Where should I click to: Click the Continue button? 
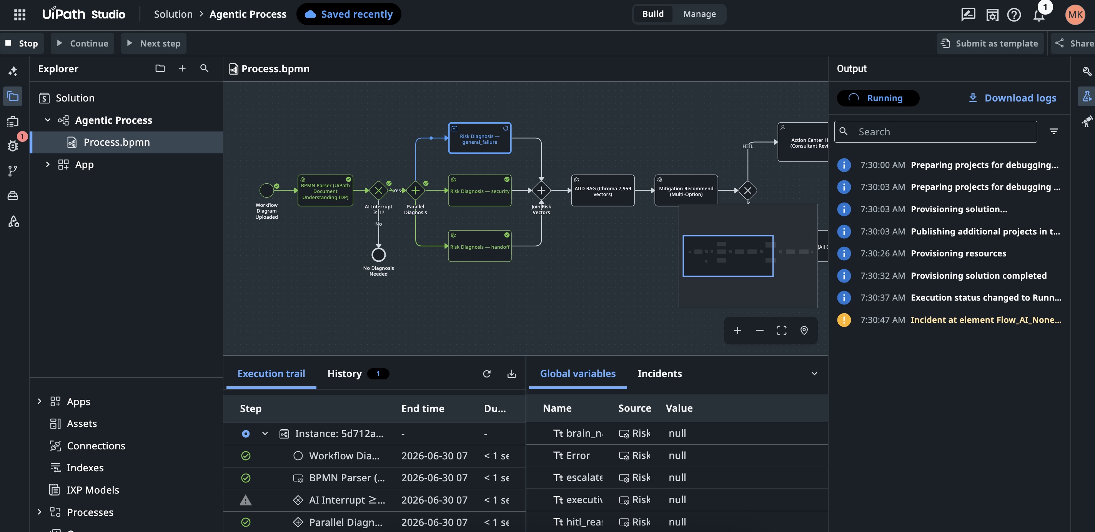click(x=82, y=43)
